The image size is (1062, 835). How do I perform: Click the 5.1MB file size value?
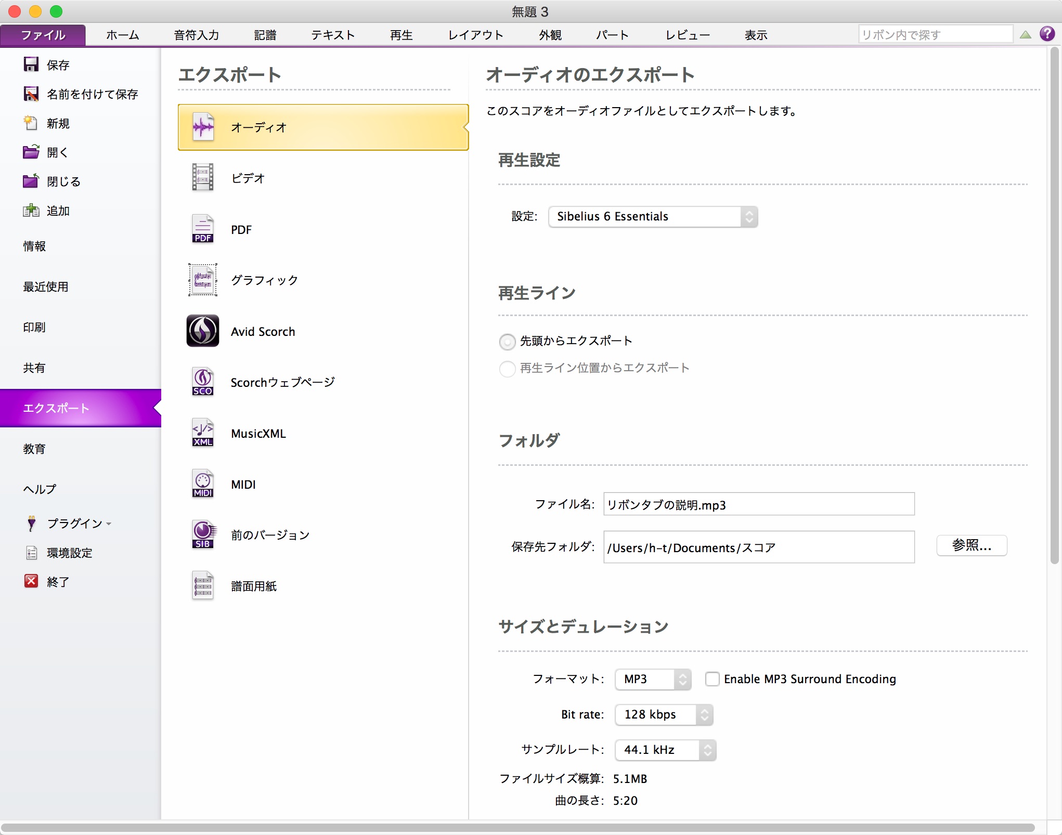tap(630, 778)
